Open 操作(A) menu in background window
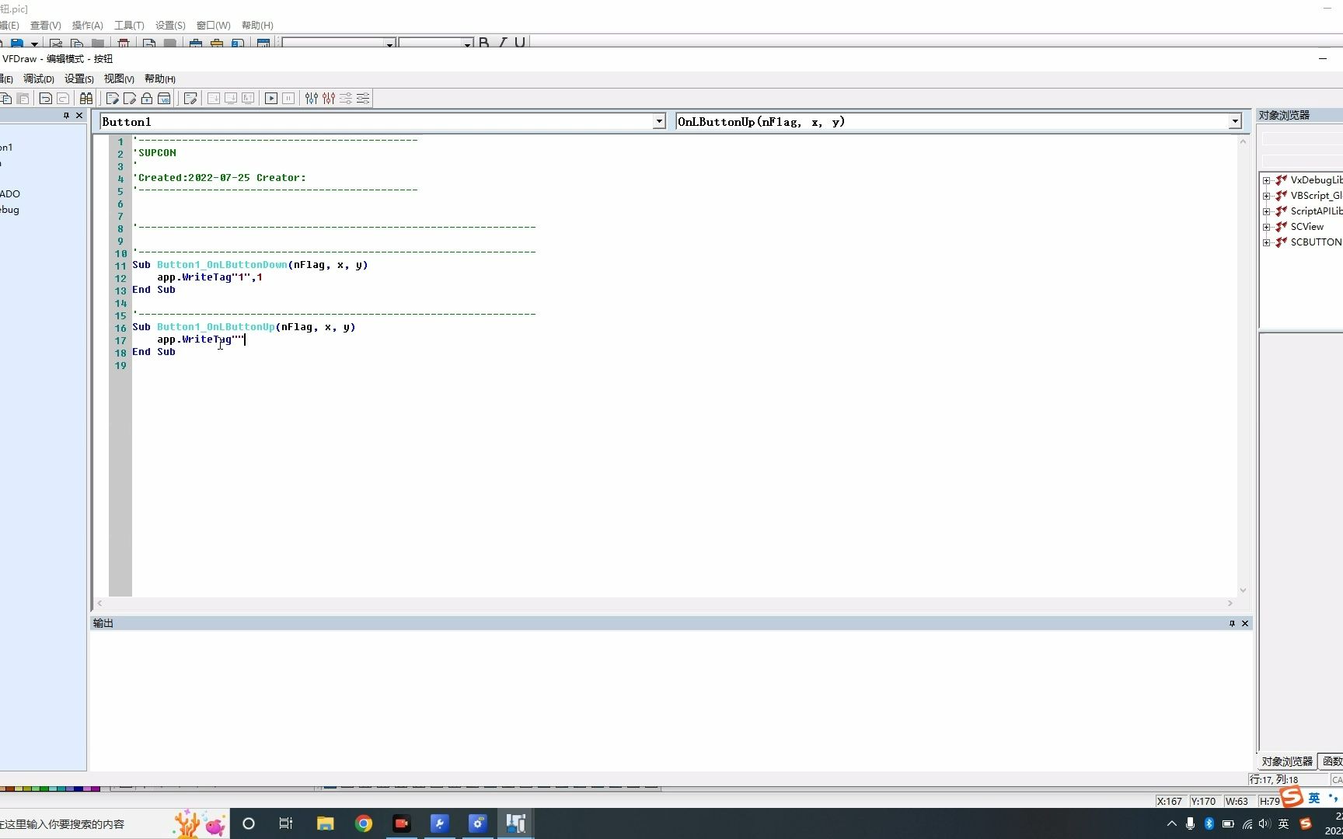 (87, 25)
